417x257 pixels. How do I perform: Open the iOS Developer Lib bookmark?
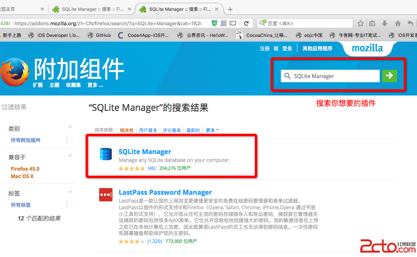tap(54, 35)
